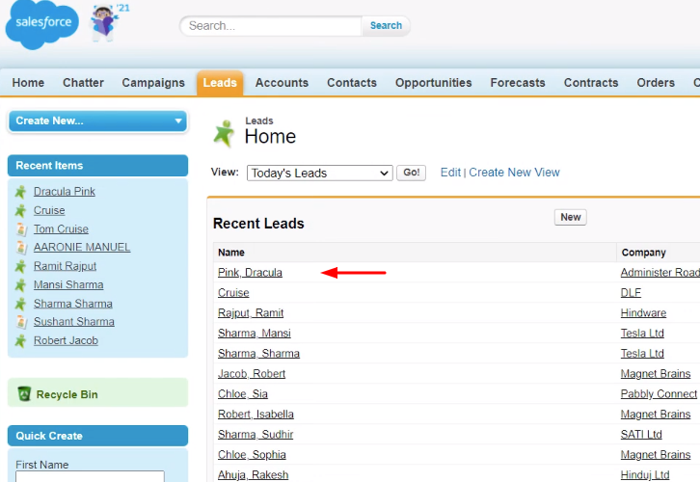Screen dimensions: 700x482
Task: Select the Leads tab
Action: tap(220, 83)
